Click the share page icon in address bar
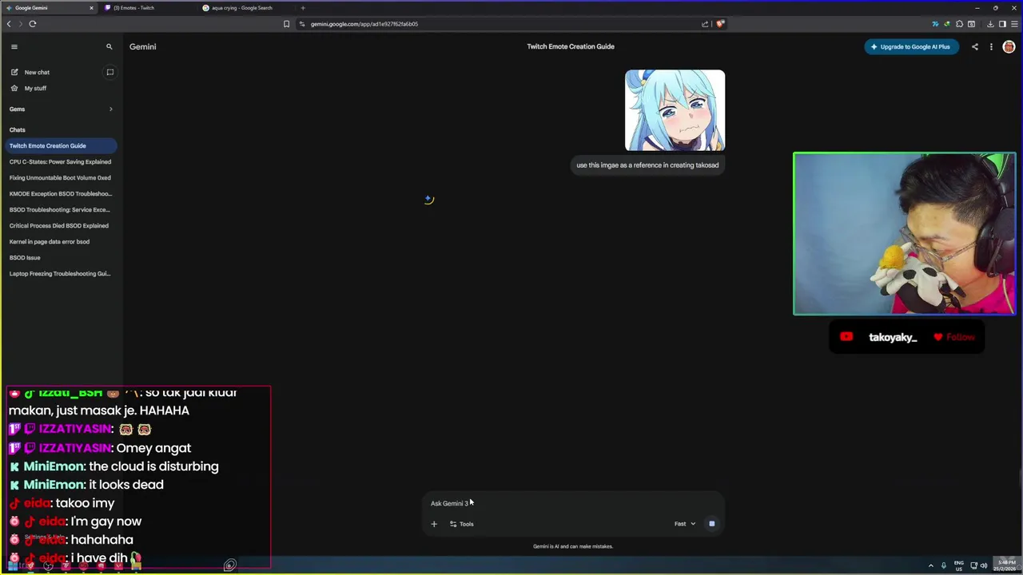The image size is (1023, 575). [705, 24]
